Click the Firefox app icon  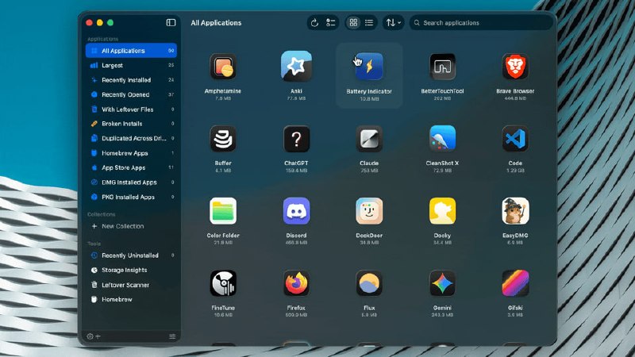296,283
